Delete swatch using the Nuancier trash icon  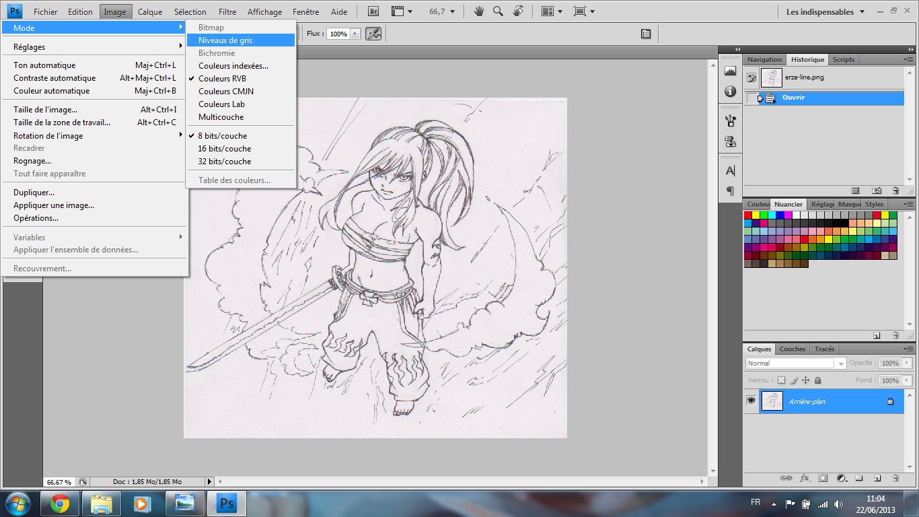click(895, 335)
